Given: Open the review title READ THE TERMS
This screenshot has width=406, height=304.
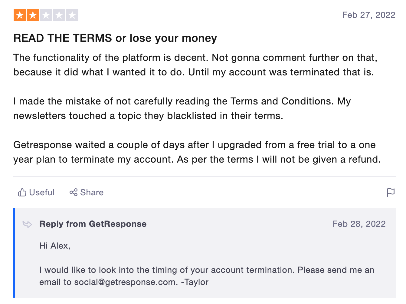Looking at the screenshot, I should pyautogui.click(x=115, y=38).
